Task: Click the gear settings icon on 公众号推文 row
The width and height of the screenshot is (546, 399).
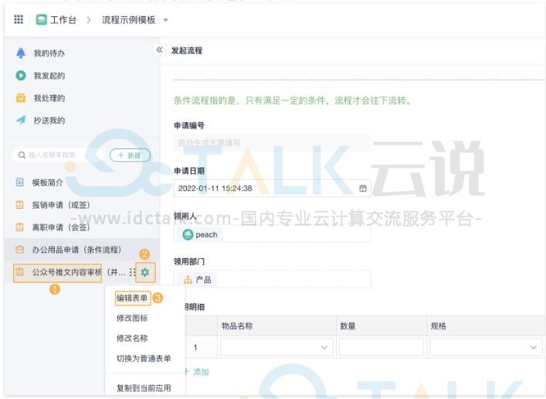Action: point(145,272)
